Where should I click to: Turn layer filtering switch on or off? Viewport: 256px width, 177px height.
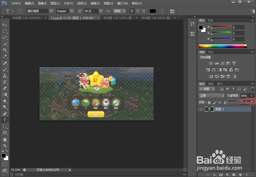tap(253, 89)
